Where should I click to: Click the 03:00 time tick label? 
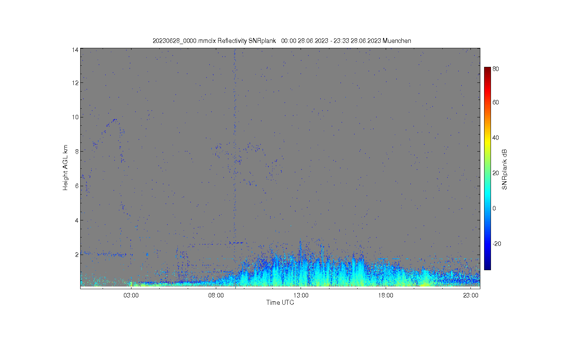[131, 296]
